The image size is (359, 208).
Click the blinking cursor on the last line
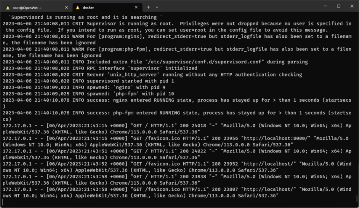click(3, 202)
